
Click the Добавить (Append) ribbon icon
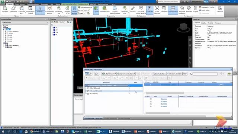[5, 10]
